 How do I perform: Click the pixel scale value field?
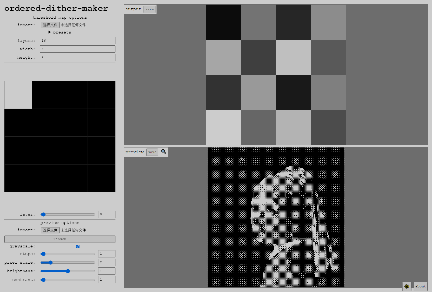coord(107,262)
